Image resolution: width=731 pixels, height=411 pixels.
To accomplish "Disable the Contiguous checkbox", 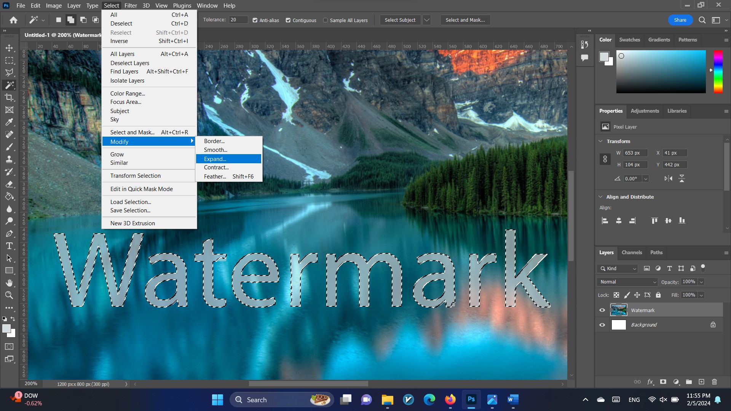I will [x=288, y=20].
